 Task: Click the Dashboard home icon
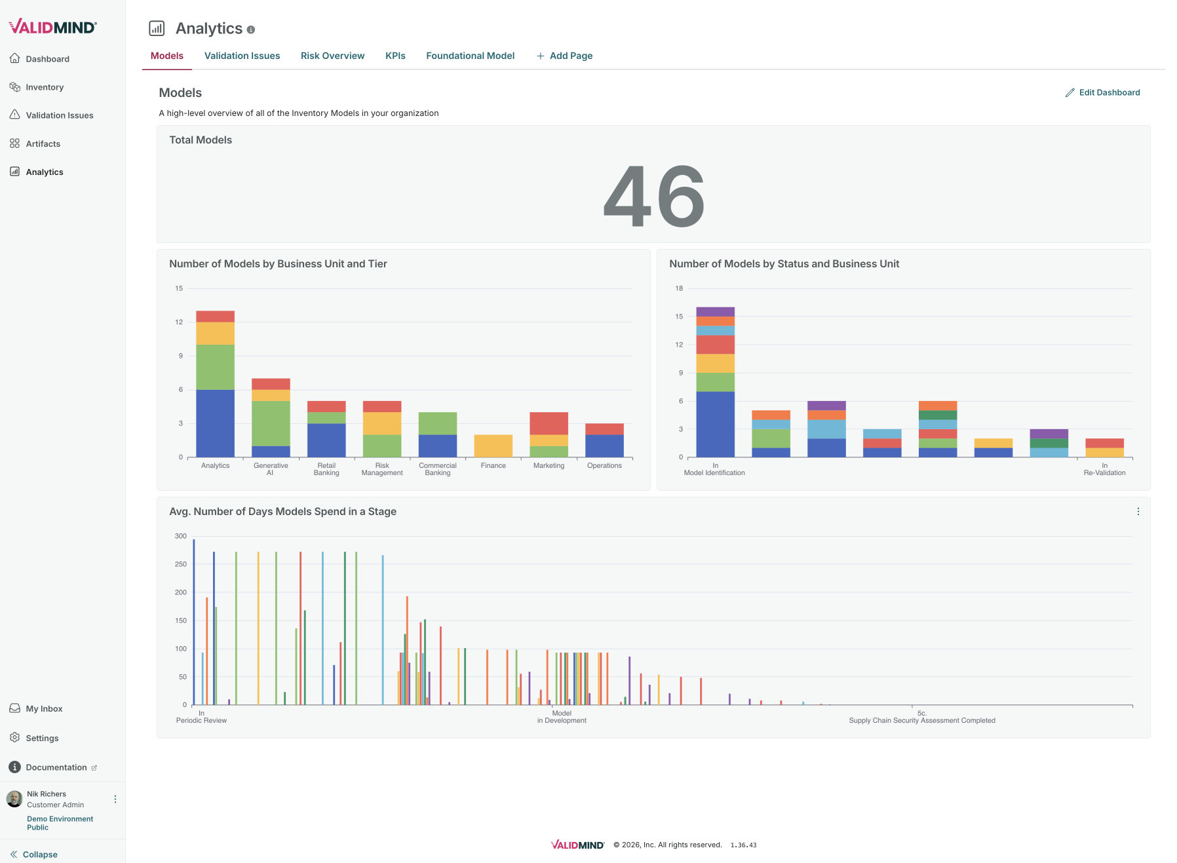[14, 59]
